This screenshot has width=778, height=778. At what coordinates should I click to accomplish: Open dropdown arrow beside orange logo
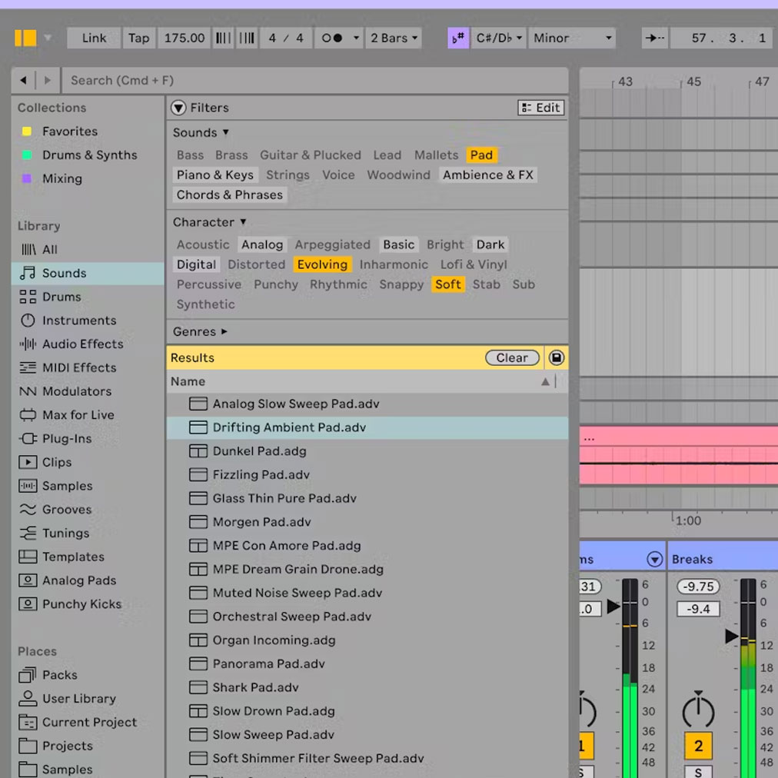coord(48,38)
